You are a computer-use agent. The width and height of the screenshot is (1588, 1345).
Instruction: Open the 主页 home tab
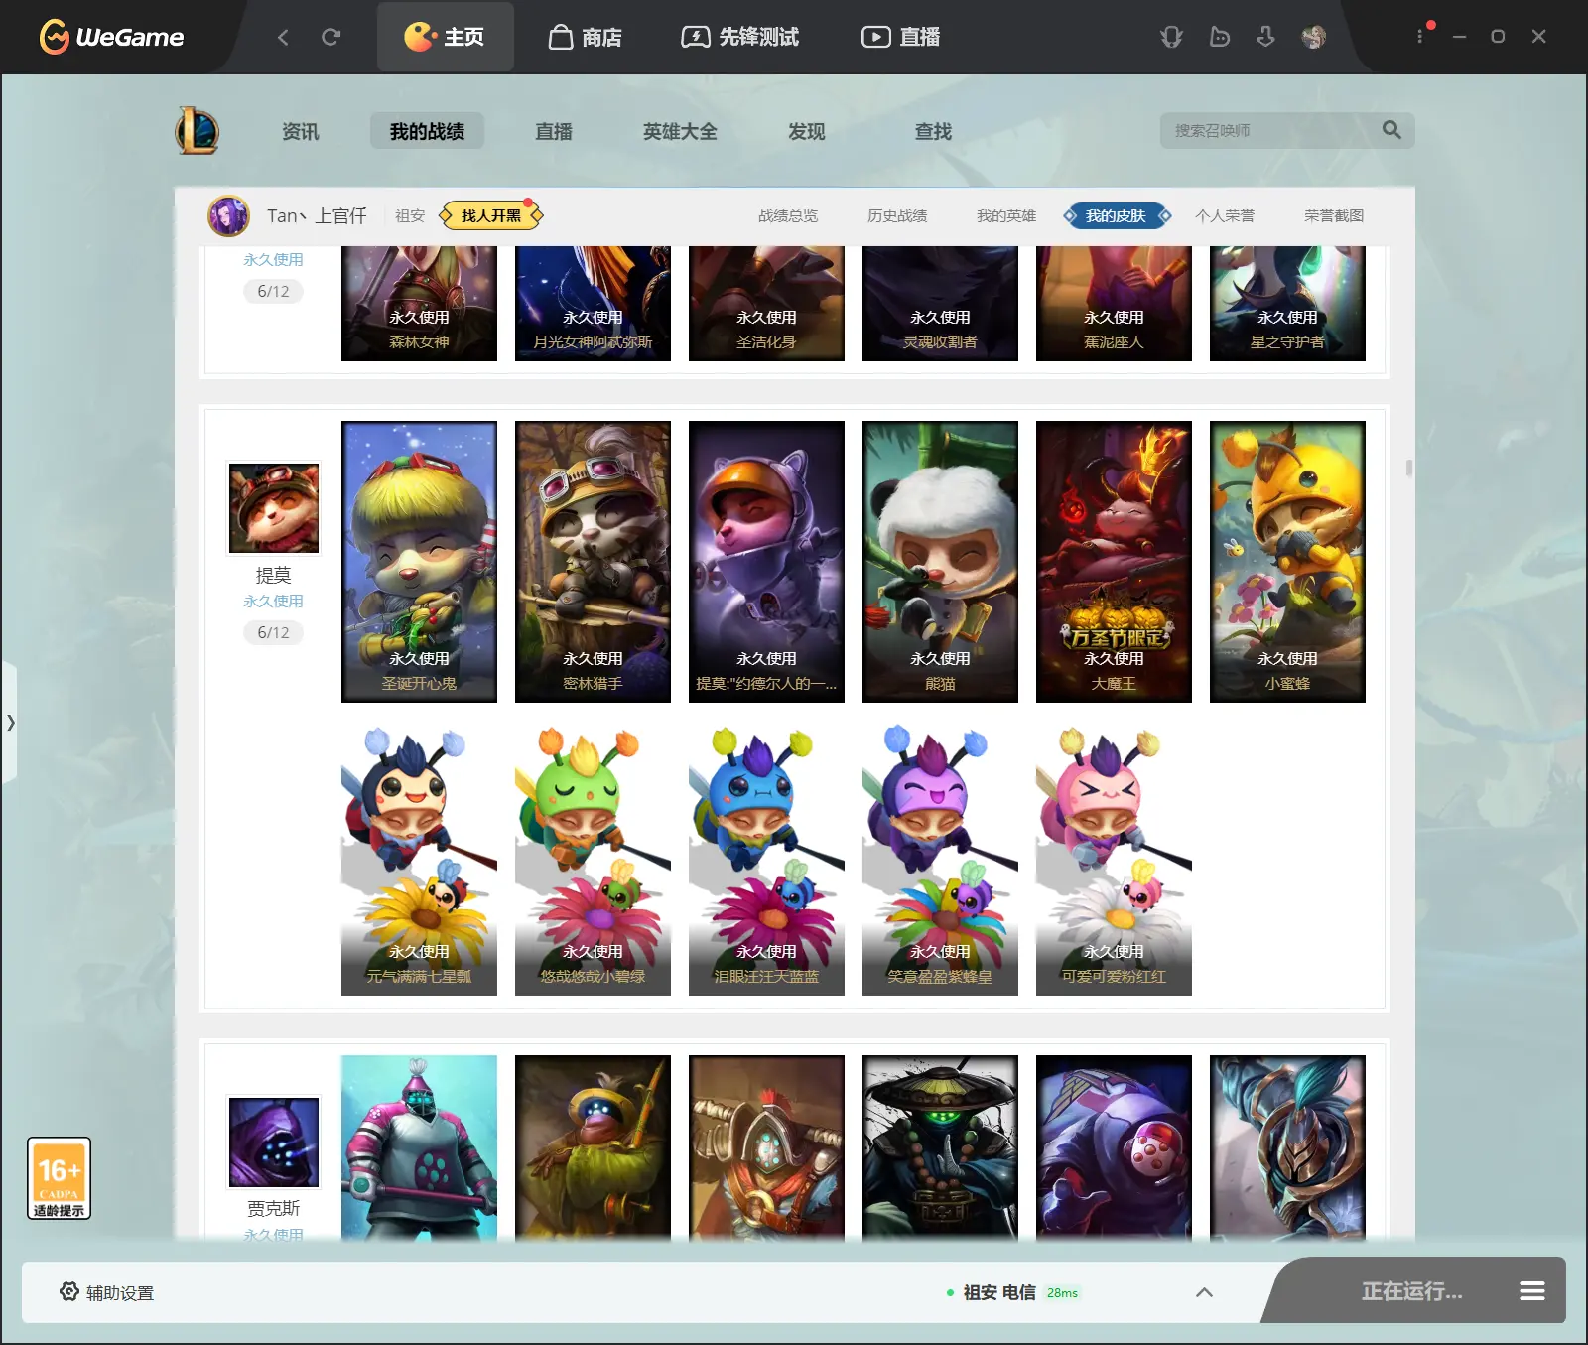point(445,37)
